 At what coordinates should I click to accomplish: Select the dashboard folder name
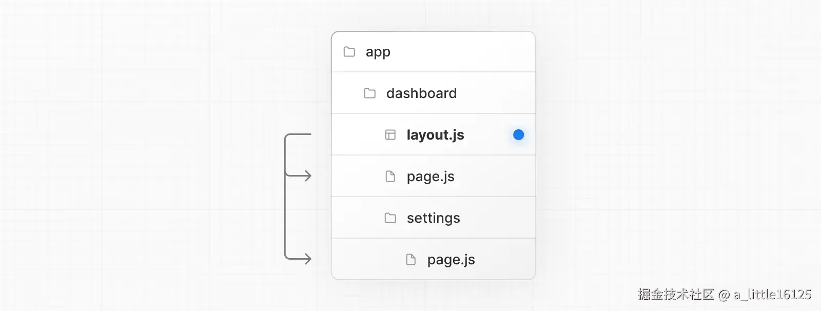[421, 93]
